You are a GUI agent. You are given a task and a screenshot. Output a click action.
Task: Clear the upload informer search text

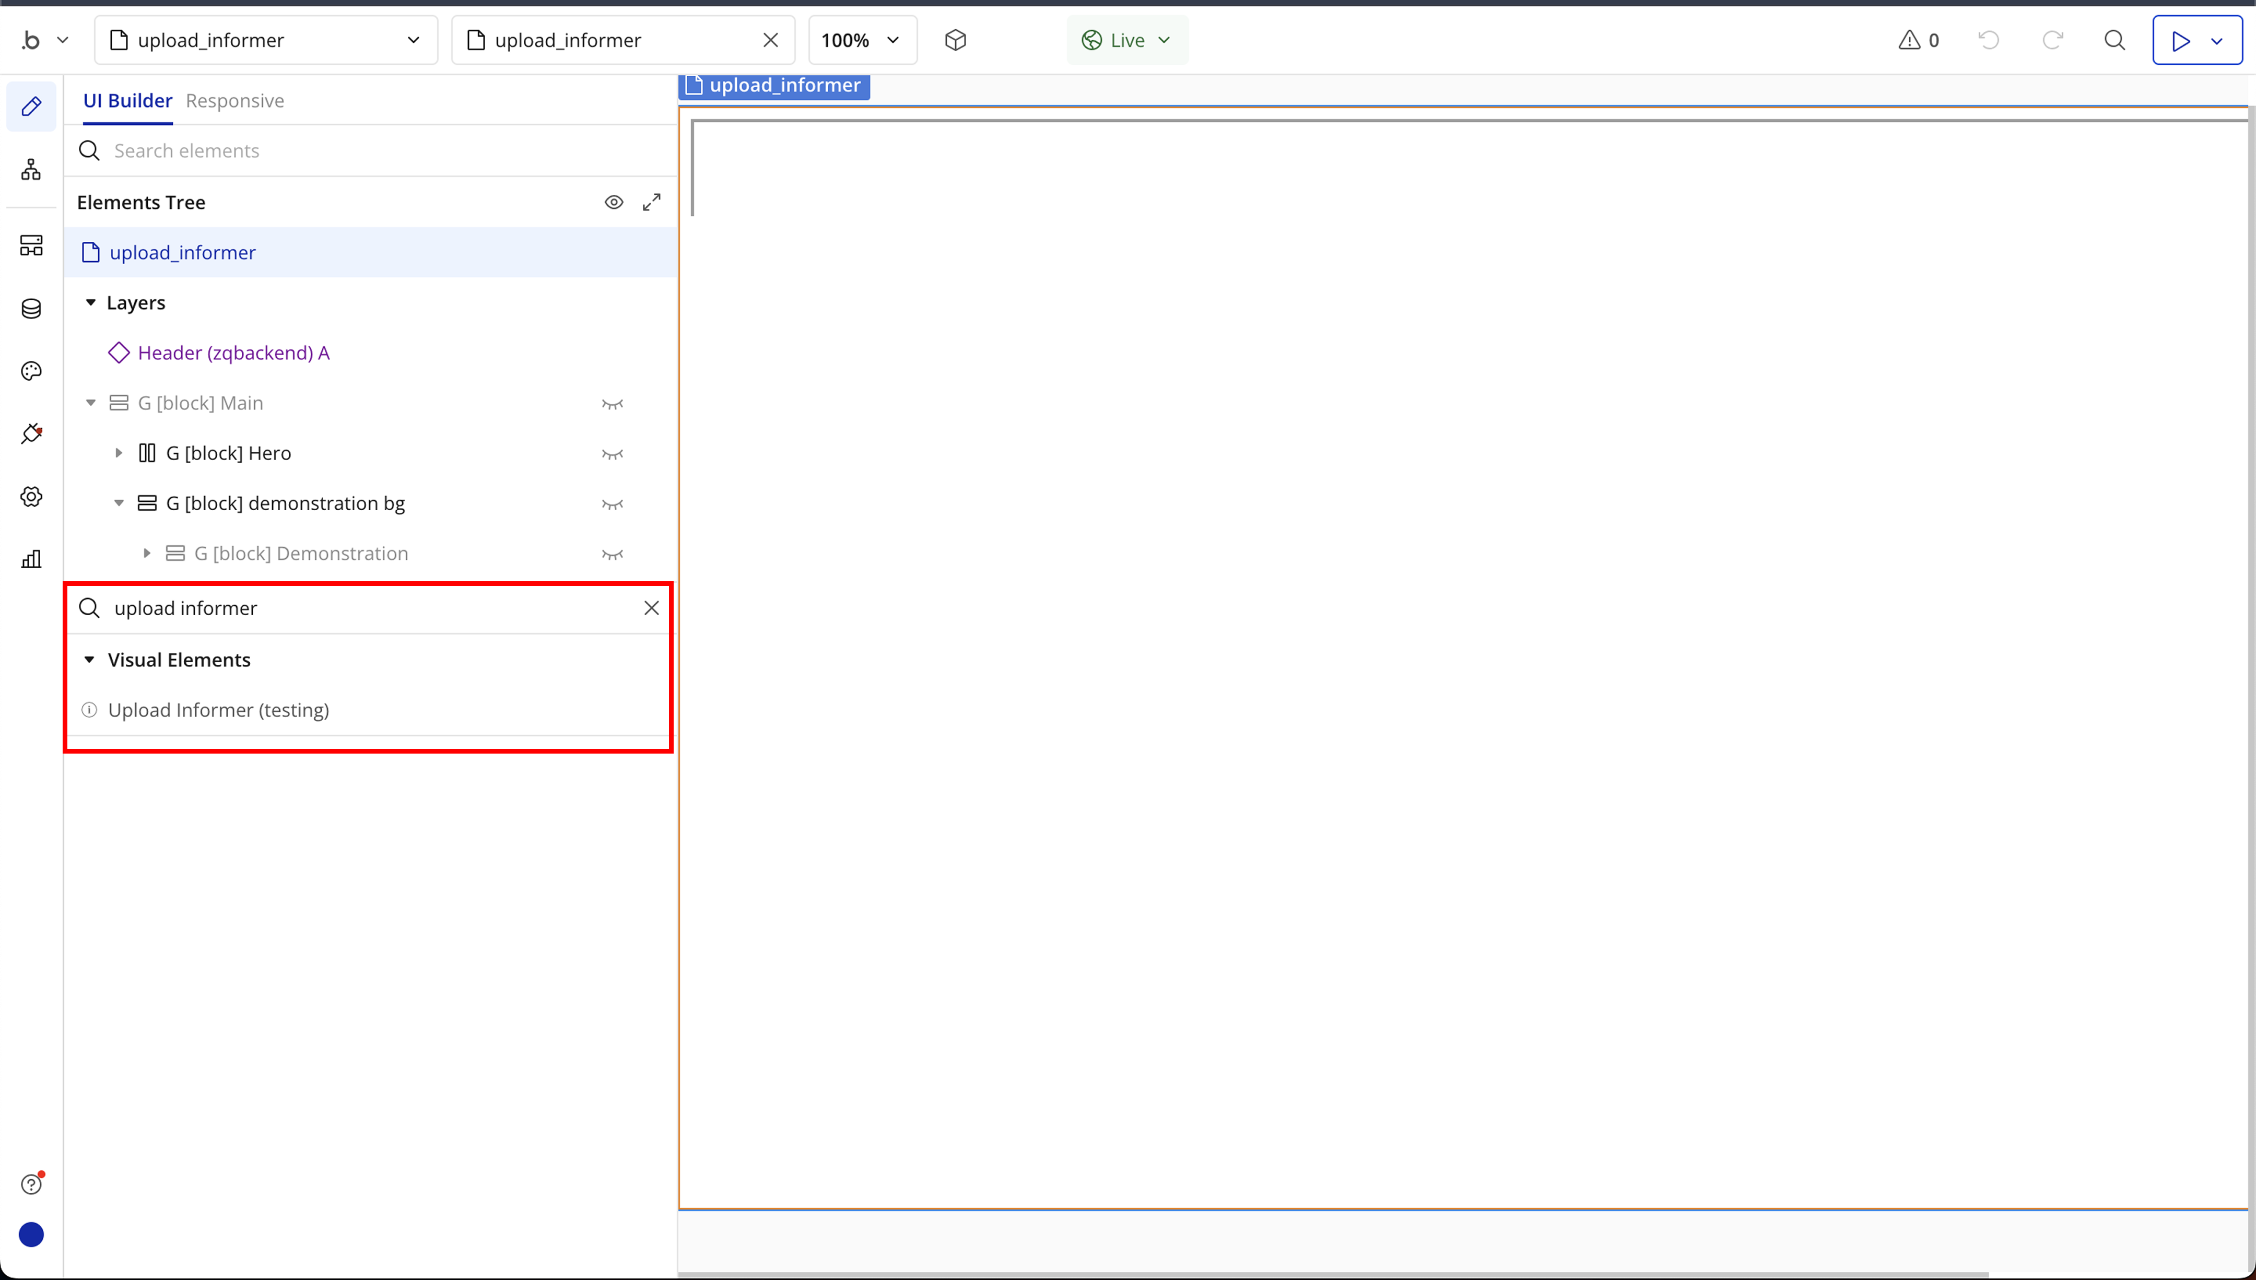(x=651, y=608)
